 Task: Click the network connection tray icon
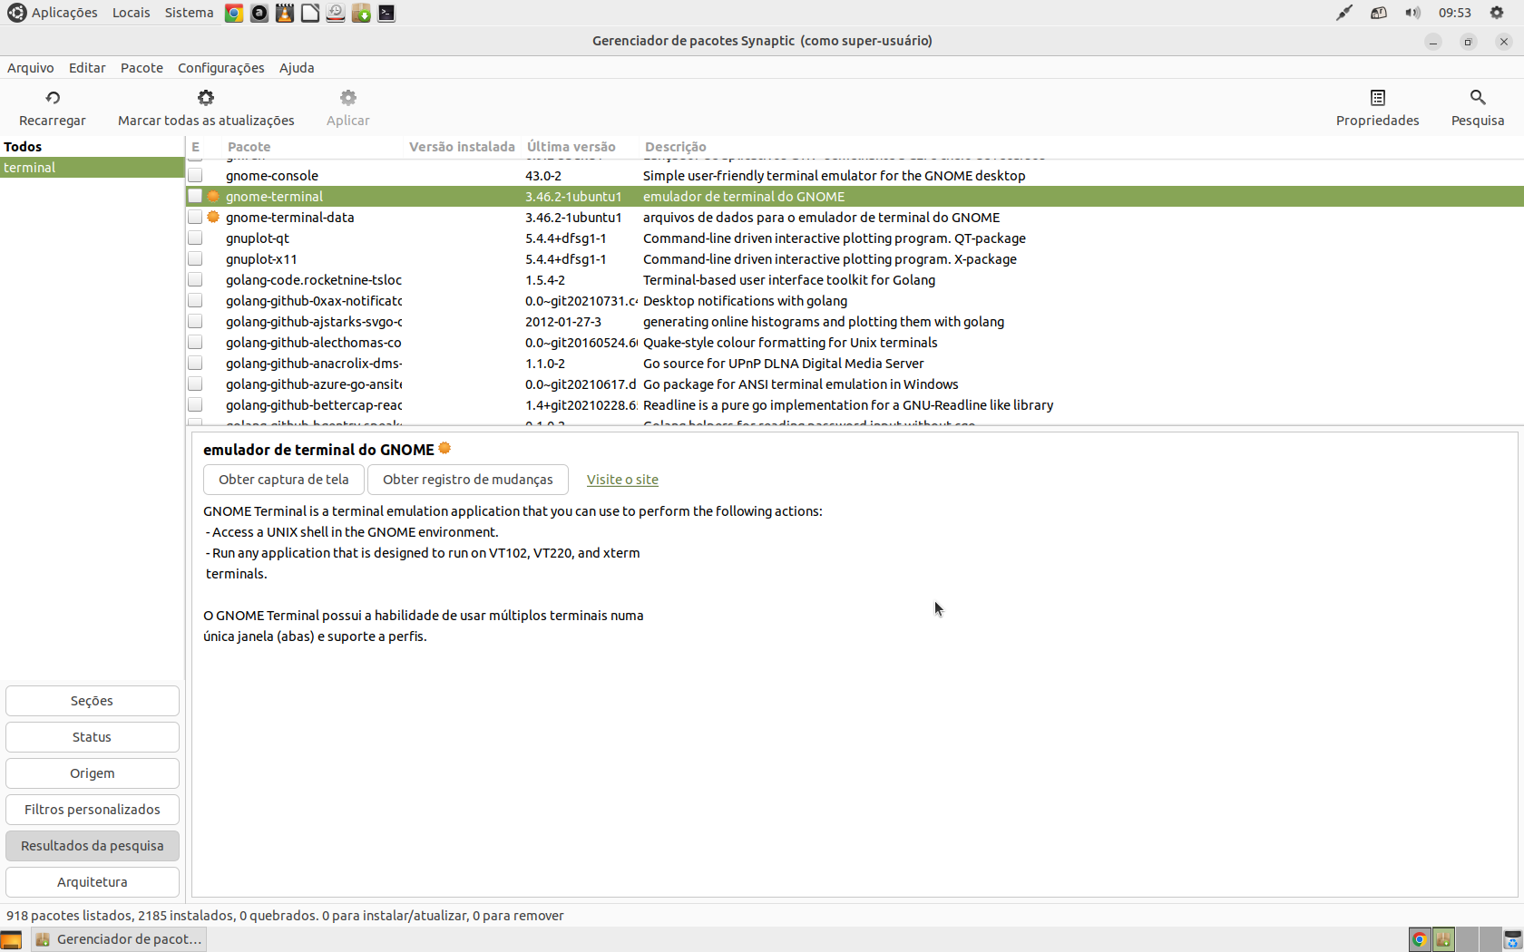[1378, 13]
